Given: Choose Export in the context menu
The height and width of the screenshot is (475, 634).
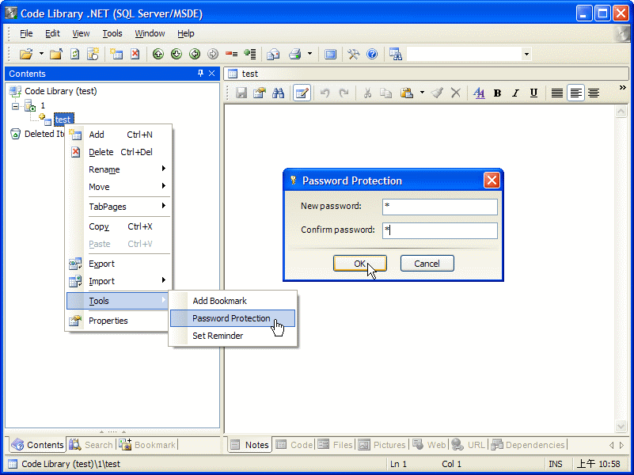Looking at the screenshot, I should pos(118,264).
